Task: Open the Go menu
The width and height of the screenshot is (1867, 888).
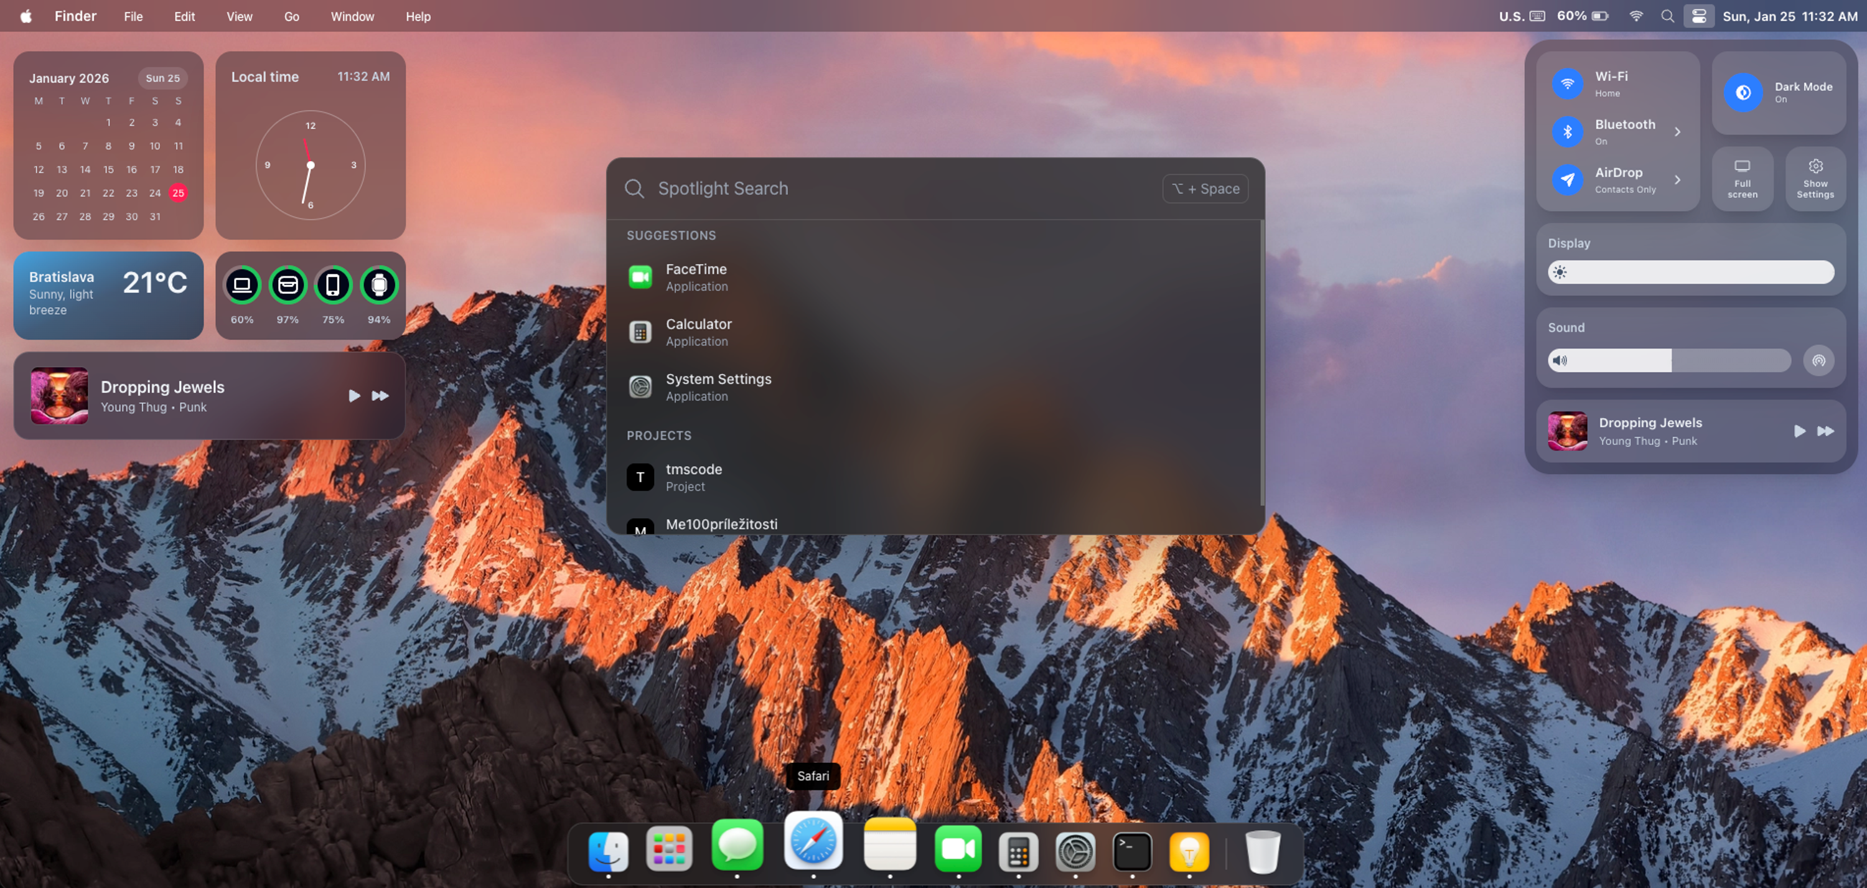Action: pyautogui.click(x=291, y=16)
